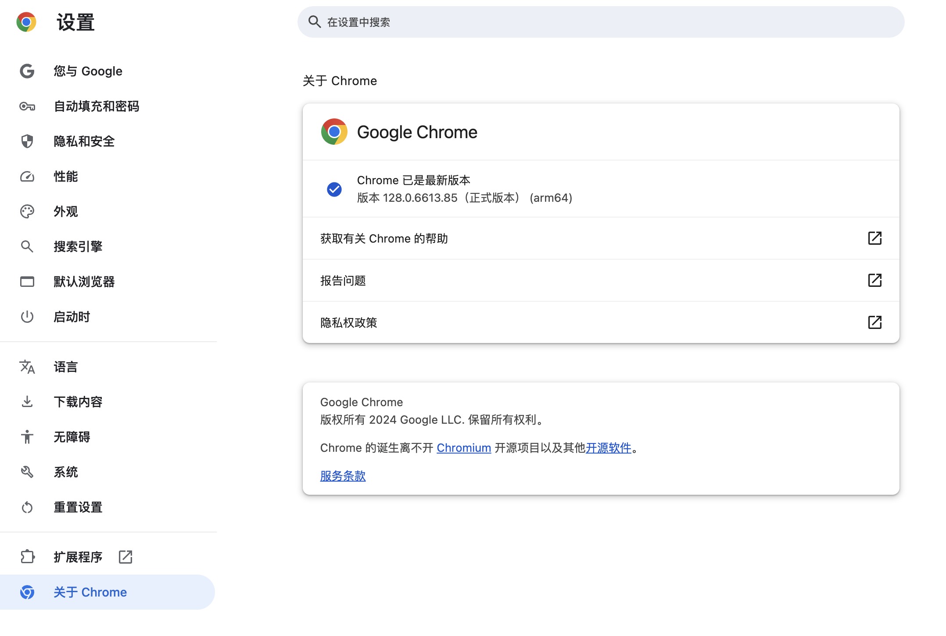Click the Google G icon in sidebar
The width and height of the screenshot is (946, 636).
[x=27, y=71]
